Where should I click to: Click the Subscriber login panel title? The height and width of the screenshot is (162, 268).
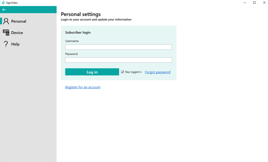pos(78,33)
